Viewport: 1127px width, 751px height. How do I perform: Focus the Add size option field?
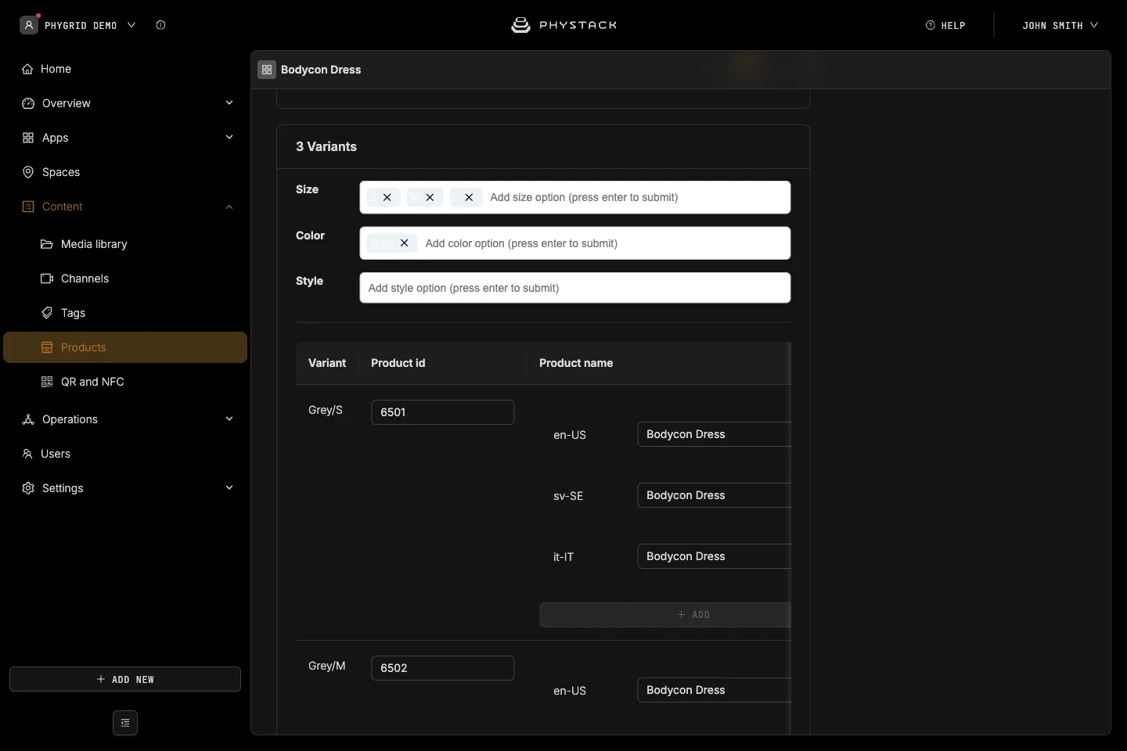click(637, 197)
